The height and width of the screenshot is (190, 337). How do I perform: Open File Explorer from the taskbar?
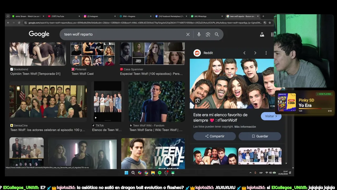click(153, 173)
